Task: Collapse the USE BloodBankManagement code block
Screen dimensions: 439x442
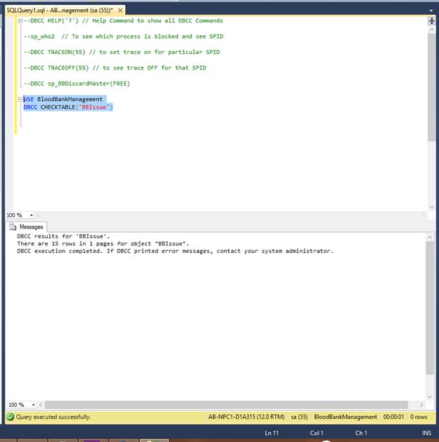Action: (x=20, y=99)
